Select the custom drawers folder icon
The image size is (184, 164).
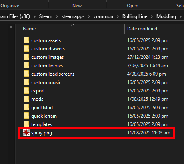click(26, 49)
